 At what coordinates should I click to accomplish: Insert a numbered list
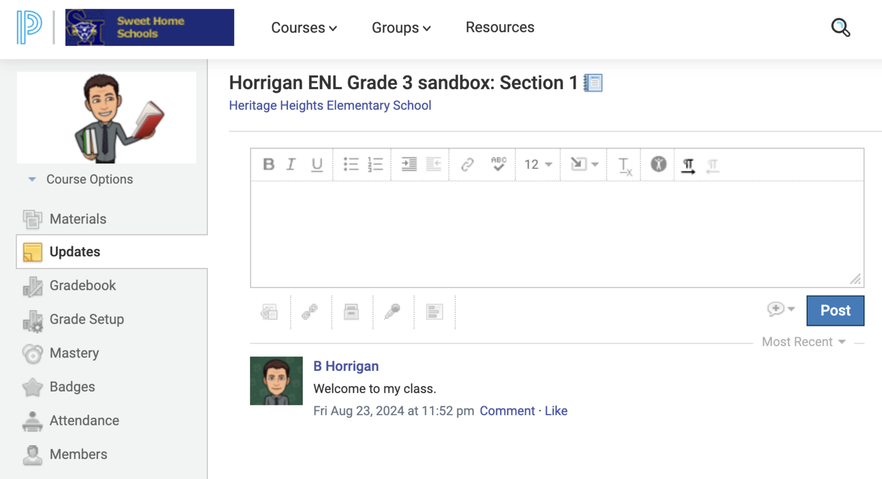[x=375, y=164]
